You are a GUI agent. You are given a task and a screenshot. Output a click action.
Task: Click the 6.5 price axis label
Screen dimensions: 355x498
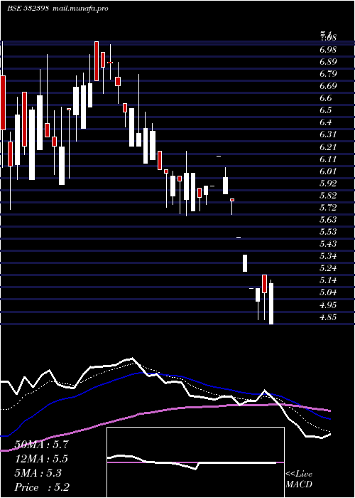click(x=326, y=110)
